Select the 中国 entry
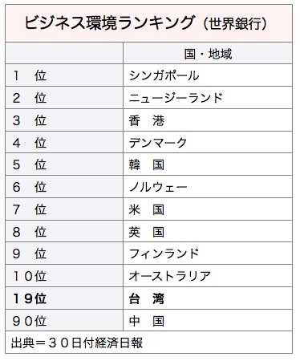300x361 pixels. [x=208, y=321]
